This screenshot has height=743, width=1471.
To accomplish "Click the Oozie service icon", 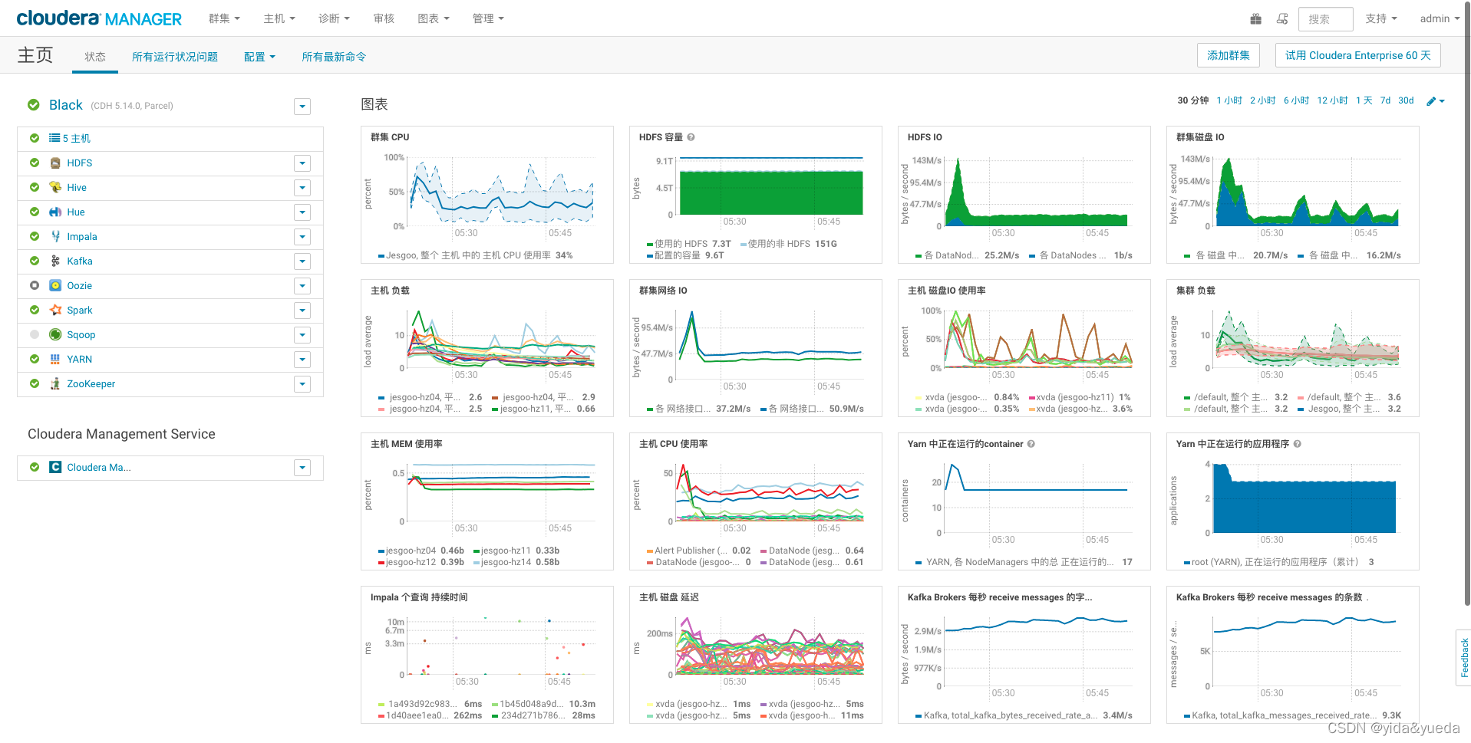I will pos(55,285).
